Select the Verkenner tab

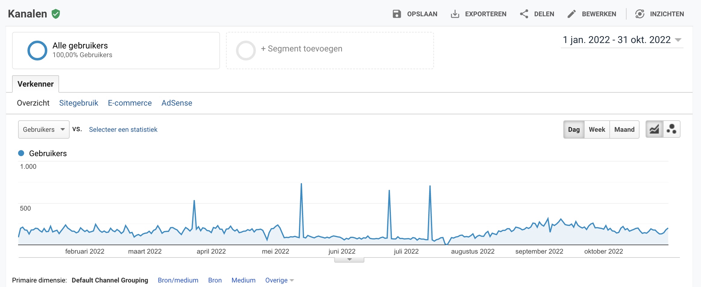[x=36, y=84]
